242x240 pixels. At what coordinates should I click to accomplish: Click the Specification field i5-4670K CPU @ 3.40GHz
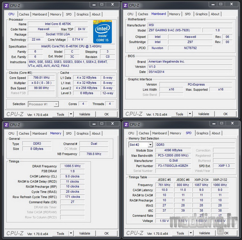71,46
